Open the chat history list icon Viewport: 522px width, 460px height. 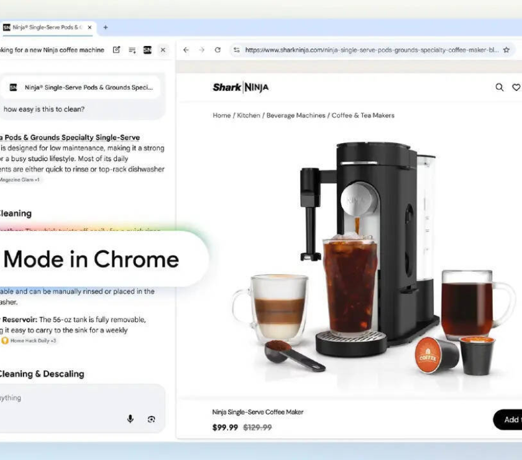point(132,50)
